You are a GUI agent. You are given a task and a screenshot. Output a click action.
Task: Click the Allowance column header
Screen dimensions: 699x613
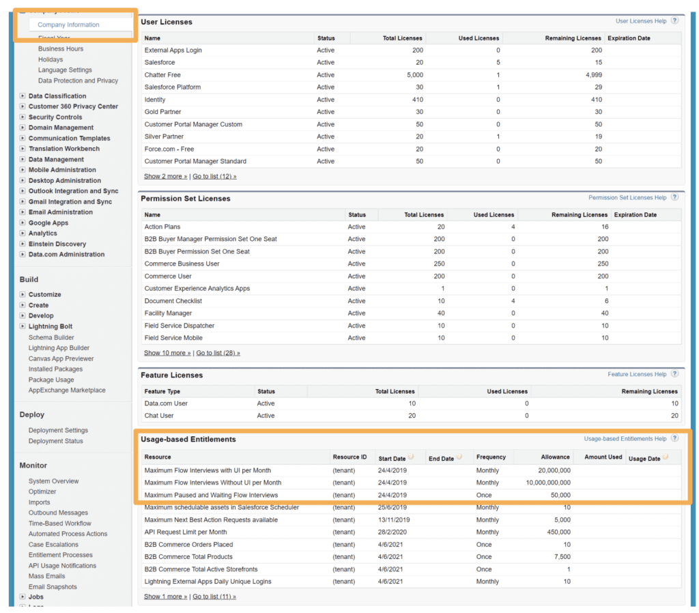[x=555, y=457]
